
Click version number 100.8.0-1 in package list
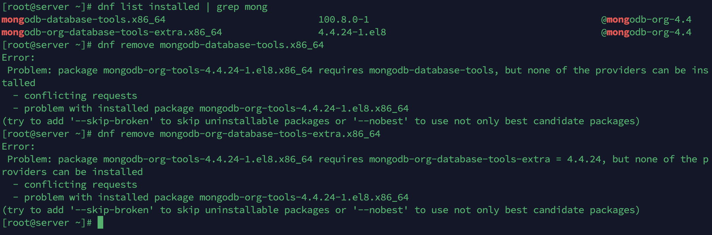[x=343, y=19]
